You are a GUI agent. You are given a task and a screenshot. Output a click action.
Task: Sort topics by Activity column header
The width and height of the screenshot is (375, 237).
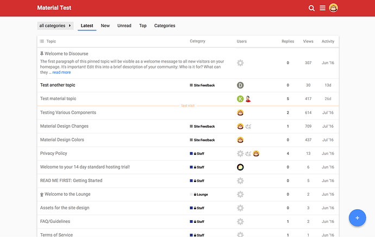click(328, 41)
